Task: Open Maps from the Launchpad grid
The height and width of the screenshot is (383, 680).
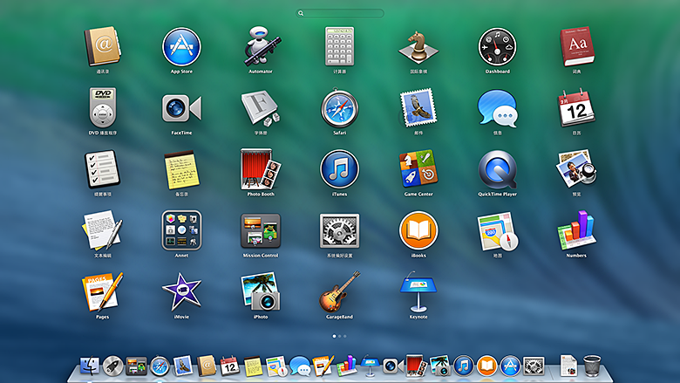Action: pyautogui.click(x=498, y=230)
